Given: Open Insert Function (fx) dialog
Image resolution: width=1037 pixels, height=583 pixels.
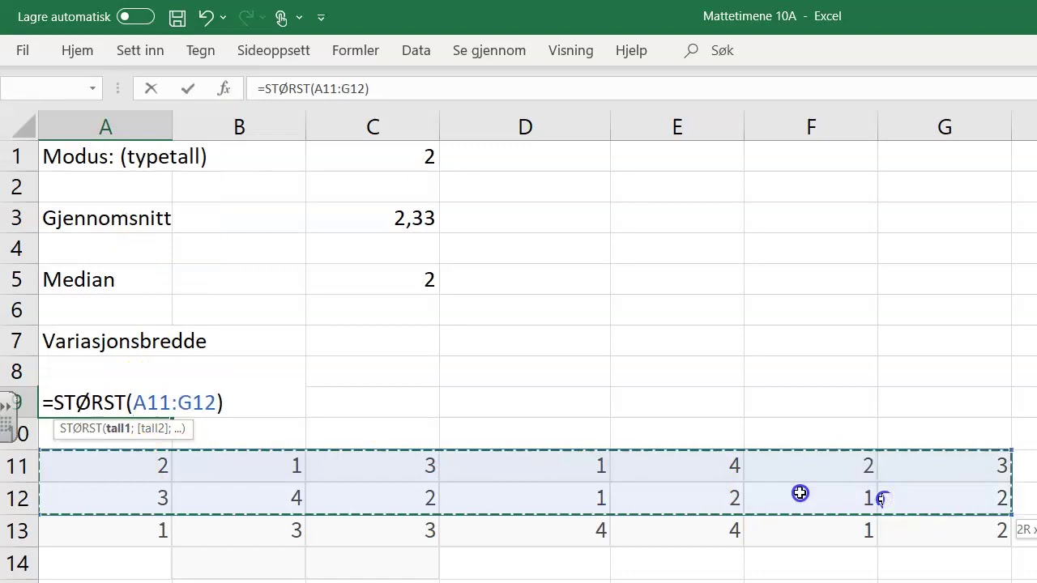Looking at the screenshot, I should tap(224, 88).
